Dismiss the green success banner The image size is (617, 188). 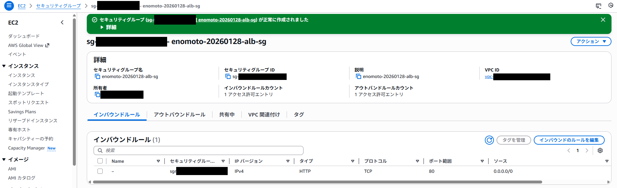pyautogui.click(x=603, y=20)
